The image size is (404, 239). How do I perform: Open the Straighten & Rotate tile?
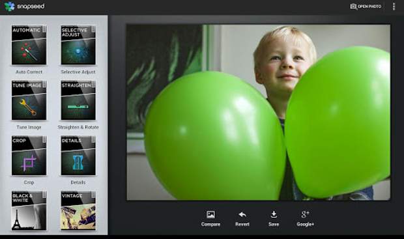(78, 100)
